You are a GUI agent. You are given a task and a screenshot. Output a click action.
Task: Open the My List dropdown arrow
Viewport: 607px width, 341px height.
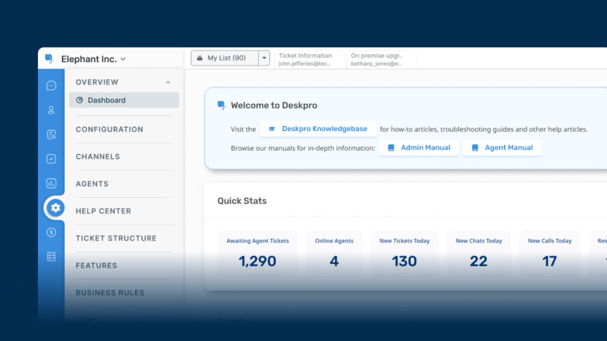(x=264, y=58)
